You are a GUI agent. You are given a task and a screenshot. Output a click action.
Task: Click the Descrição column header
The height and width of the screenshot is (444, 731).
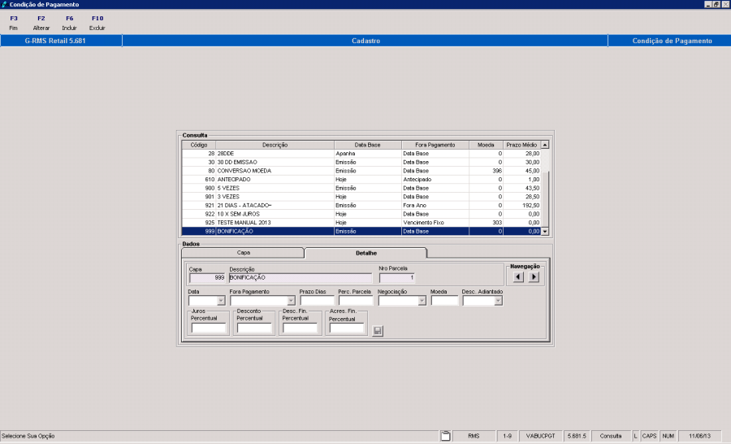[x=275, y=145]
